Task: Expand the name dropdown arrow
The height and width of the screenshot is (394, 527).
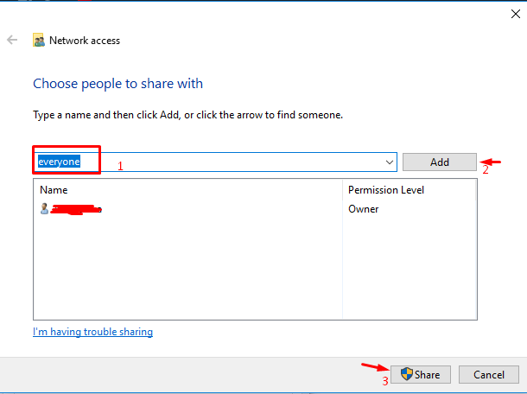Action: (389, 162)
